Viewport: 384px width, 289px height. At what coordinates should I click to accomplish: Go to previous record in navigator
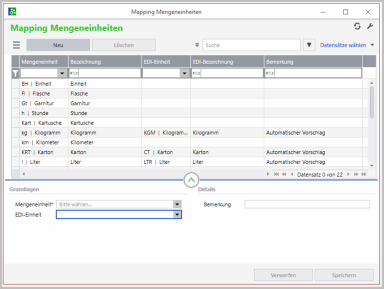tap(291, 174)
